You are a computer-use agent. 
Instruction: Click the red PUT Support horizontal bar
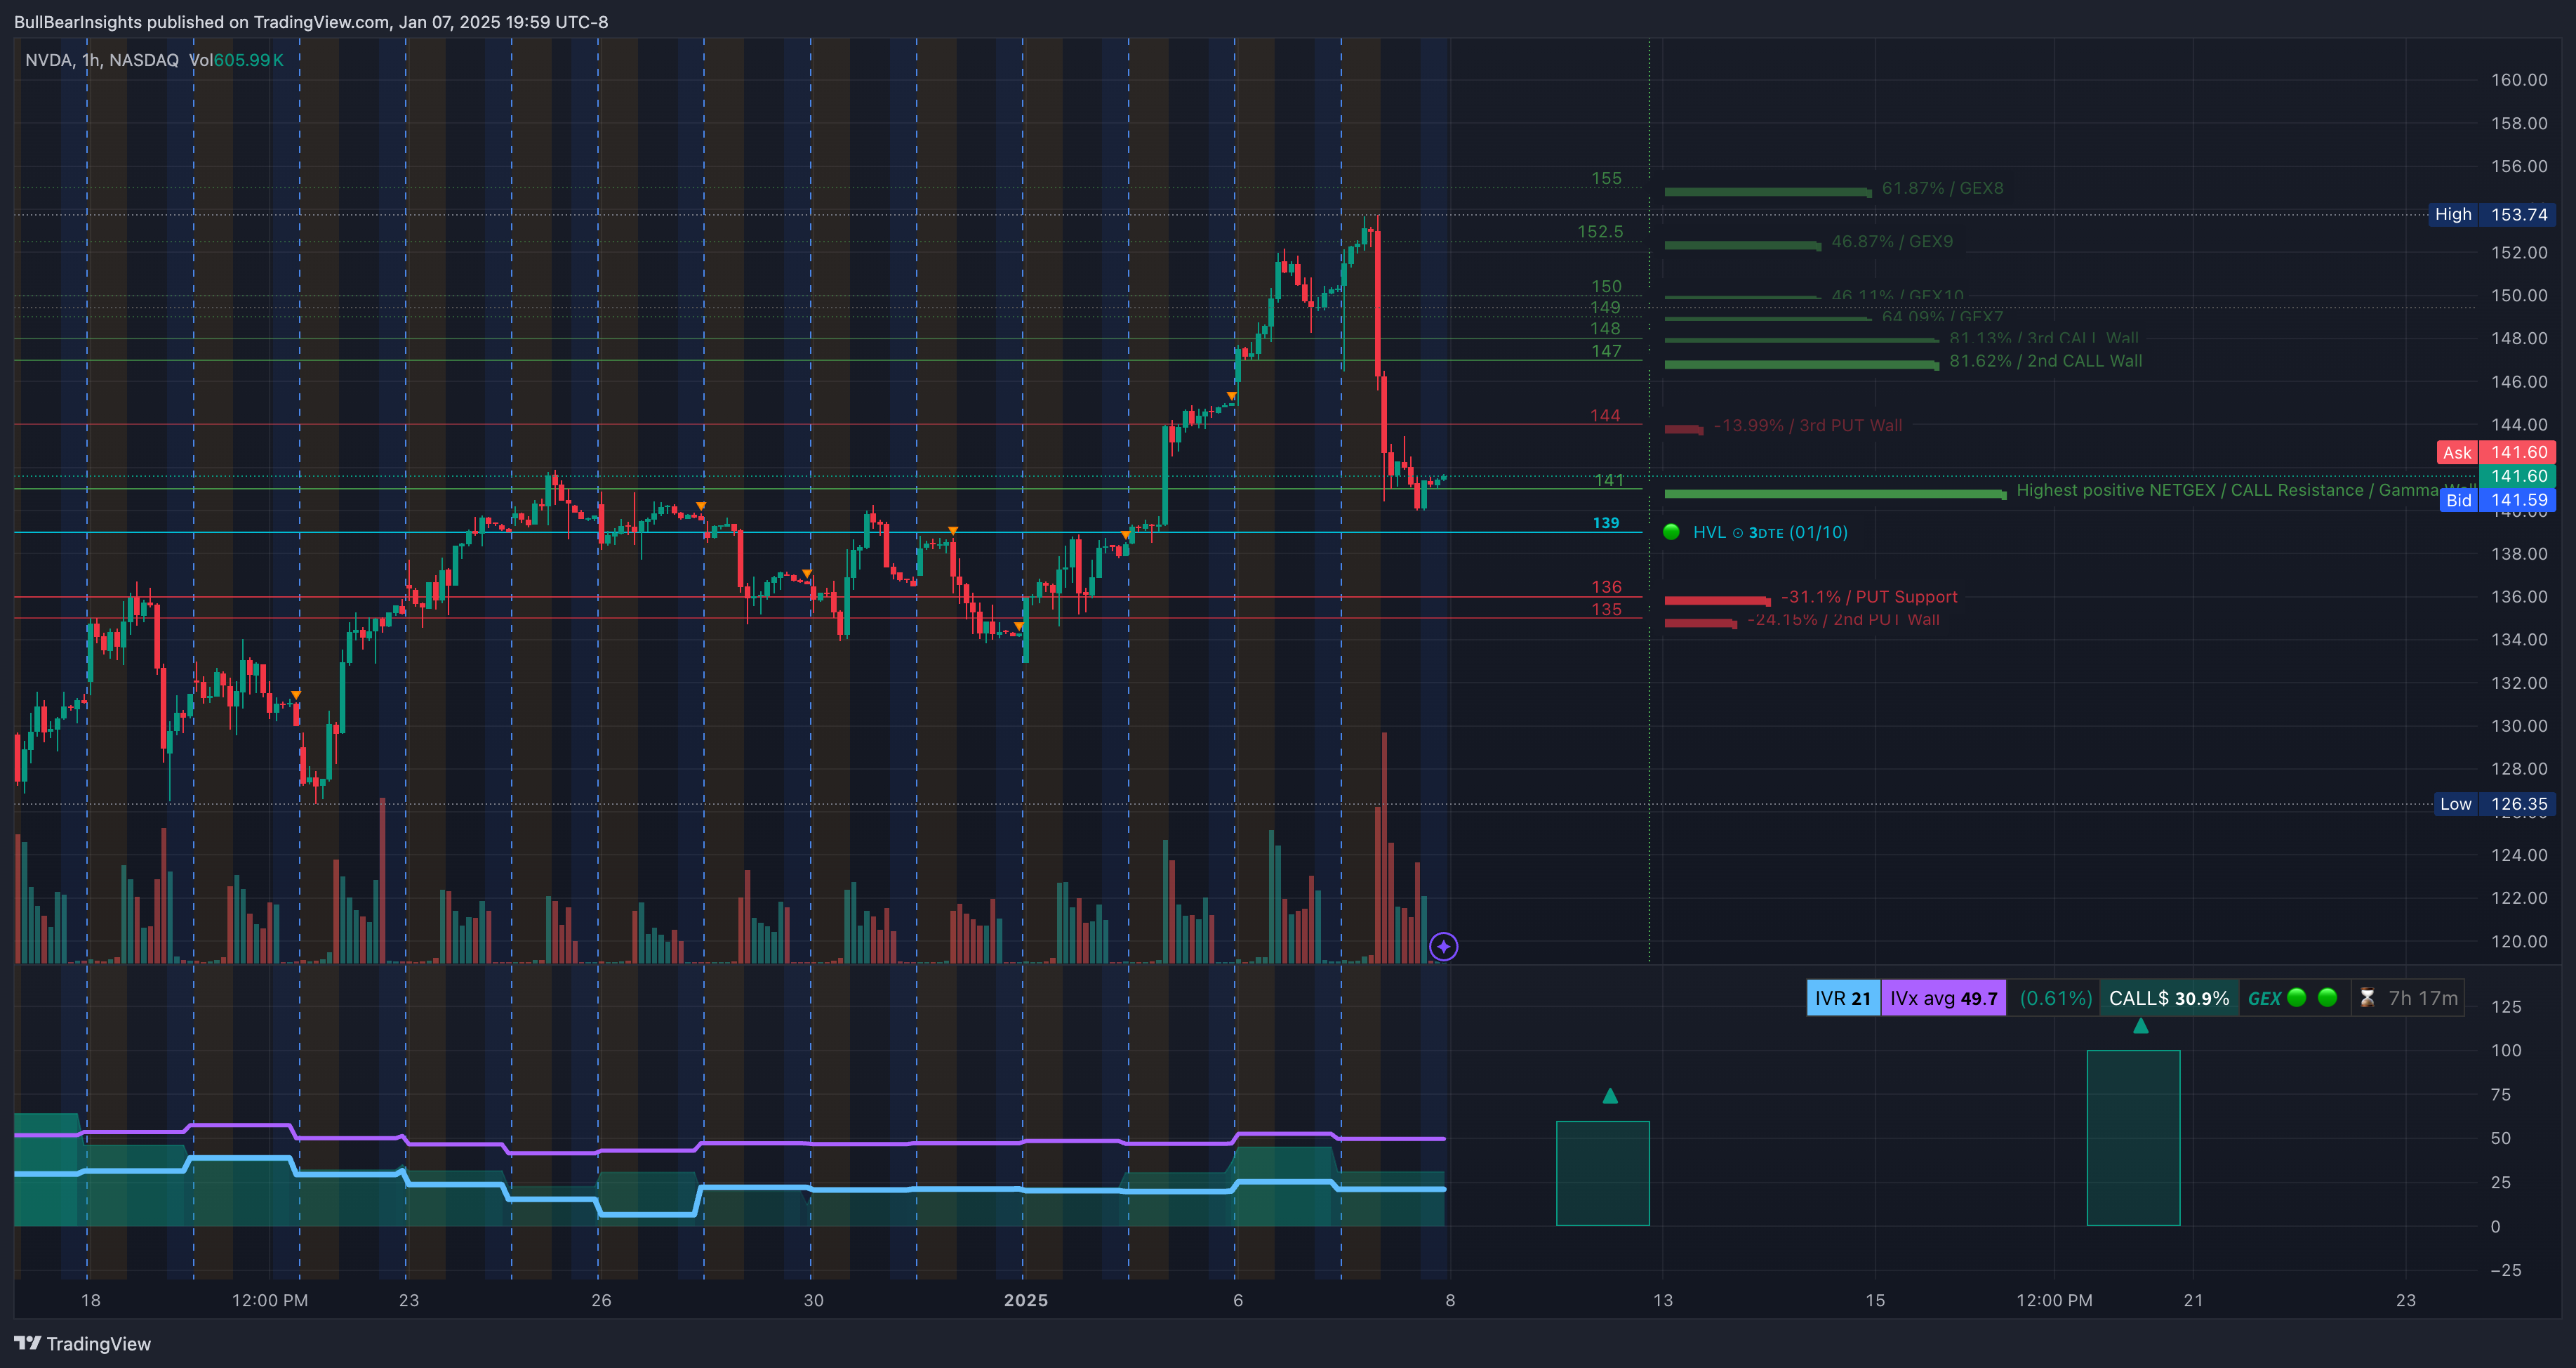[1717, 600]
